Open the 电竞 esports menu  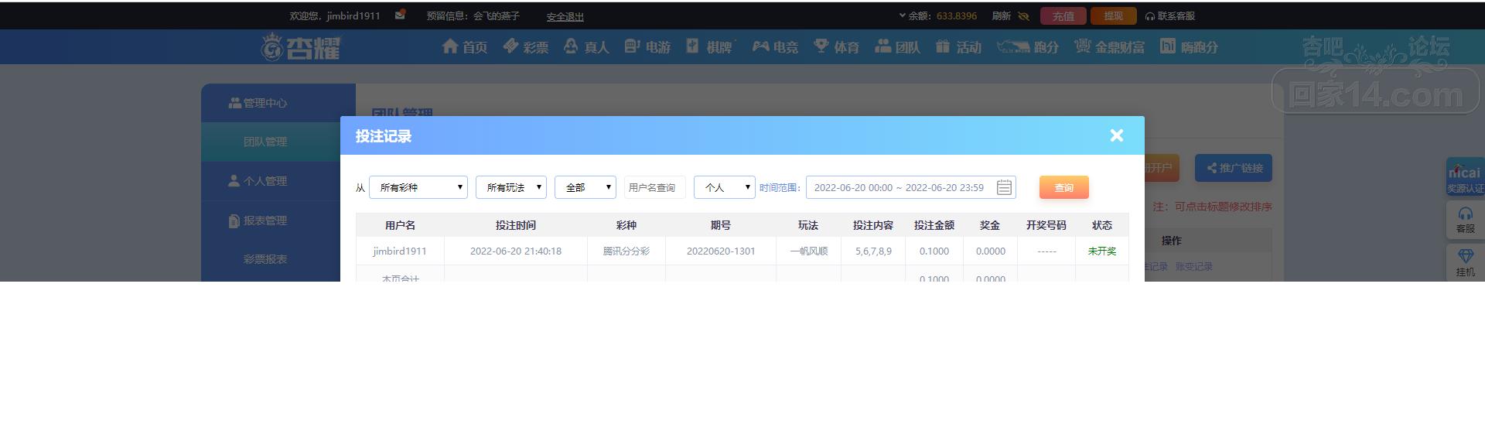pyautogui.click(x=775, y=46)
